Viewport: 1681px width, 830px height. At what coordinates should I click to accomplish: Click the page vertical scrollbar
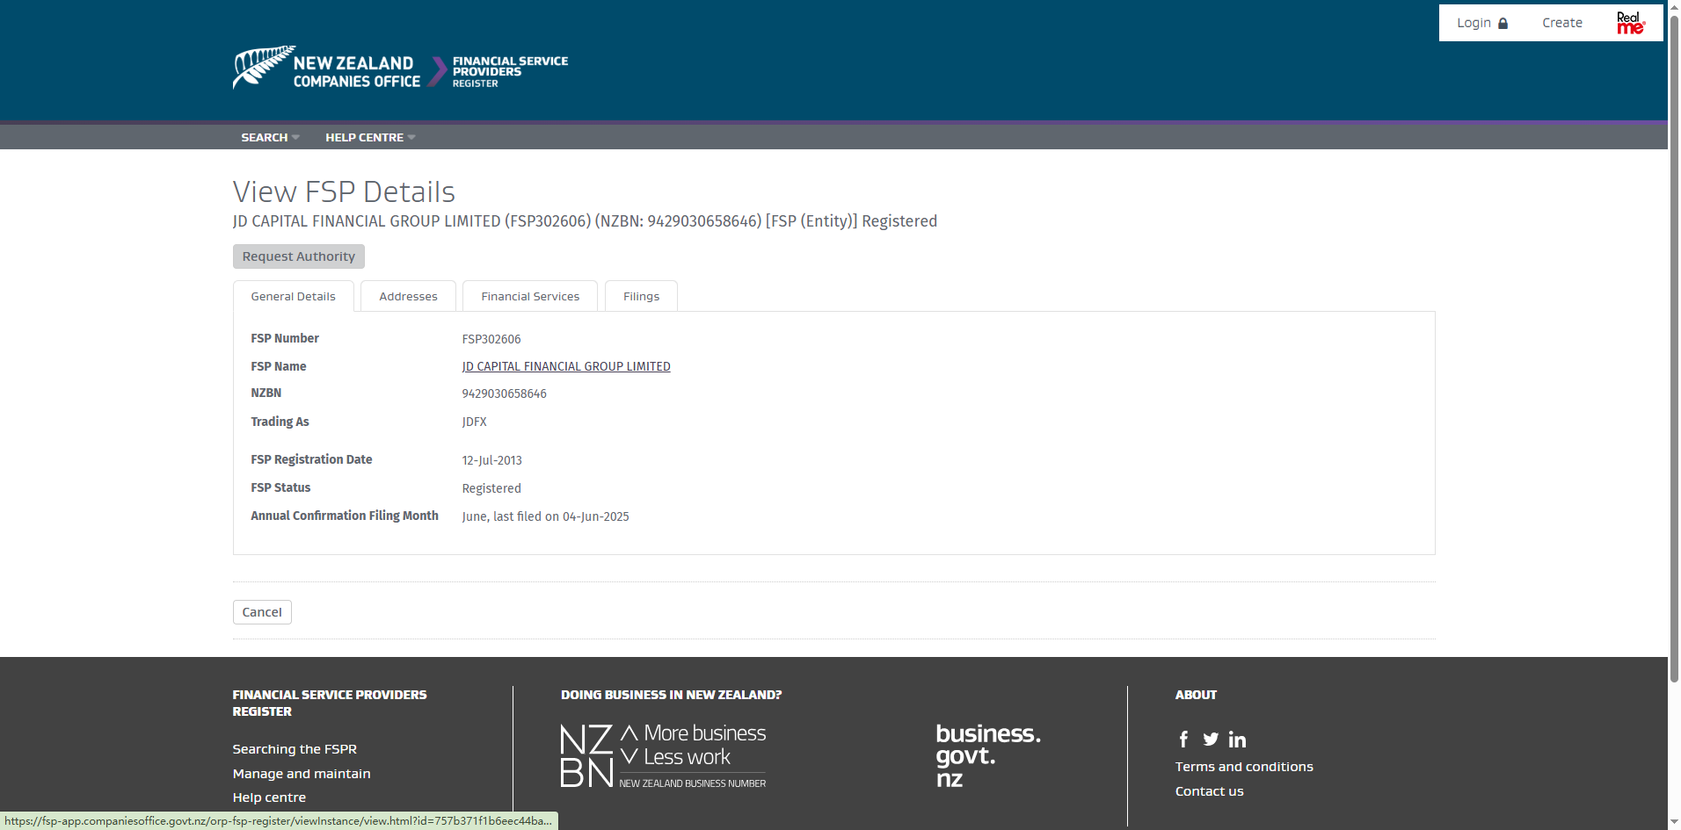point(1674,348)
